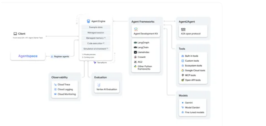
Task: Click the Google Cloud tools icon
Action: coord(183,70)
